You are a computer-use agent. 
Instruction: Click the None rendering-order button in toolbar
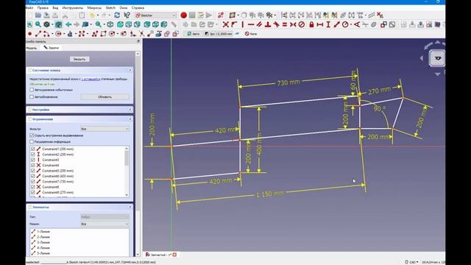coord(251,34)
